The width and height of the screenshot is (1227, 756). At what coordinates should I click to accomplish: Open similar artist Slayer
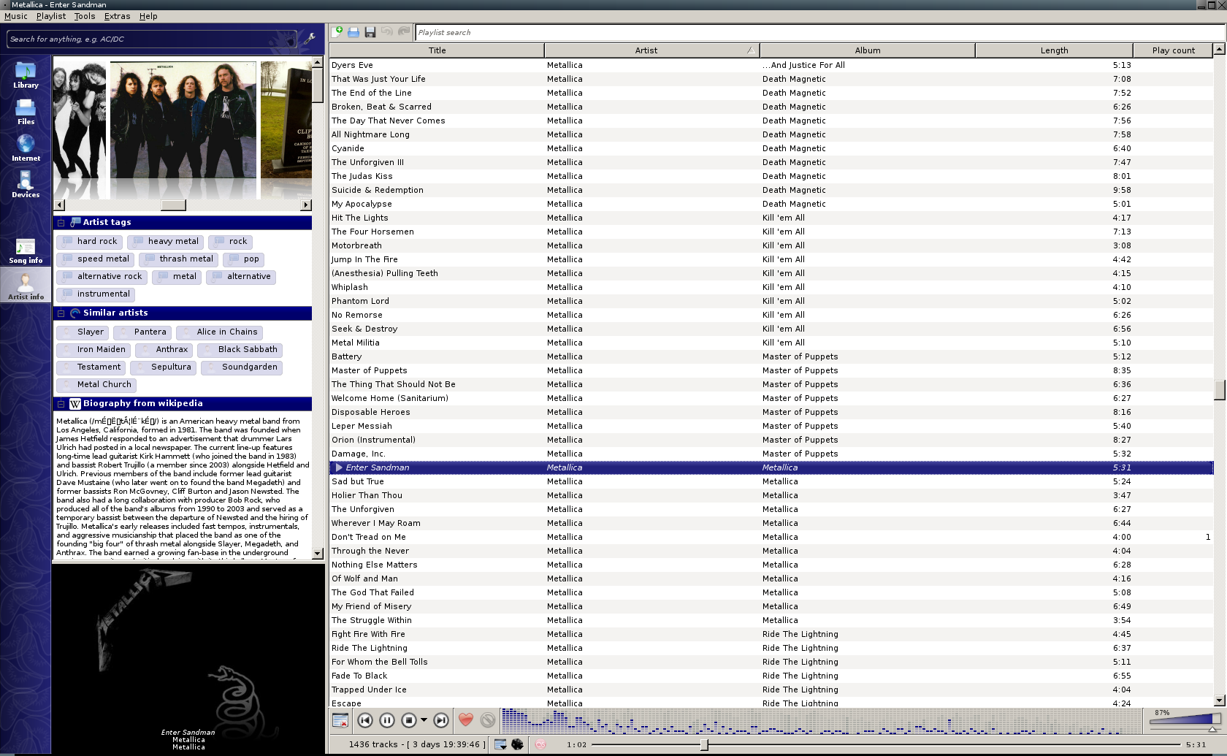[x=83, y=332]
